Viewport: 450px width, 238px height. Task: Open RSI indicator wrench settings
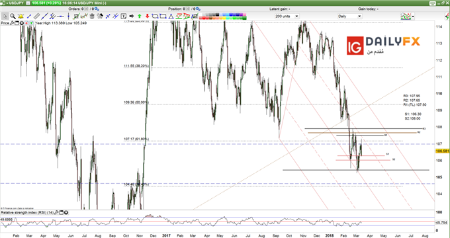(56, 212)
